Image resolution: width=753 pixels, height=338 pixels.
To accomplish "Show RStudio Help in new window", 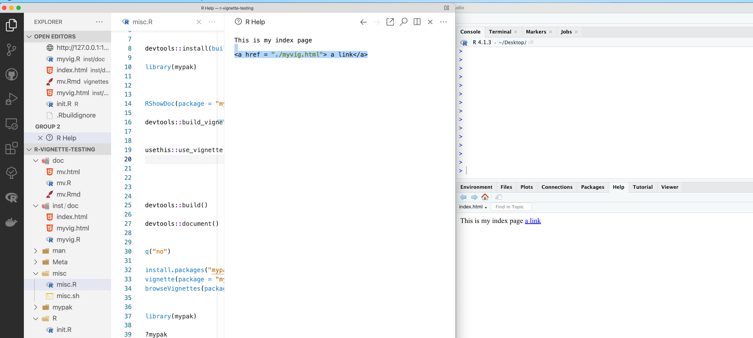I will 499,197.
